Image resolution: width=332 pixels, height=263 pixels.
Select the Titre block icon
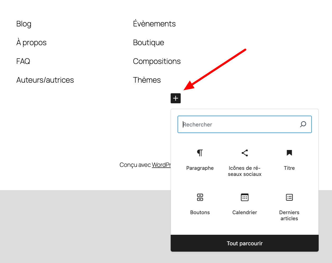tap(289, 158)
